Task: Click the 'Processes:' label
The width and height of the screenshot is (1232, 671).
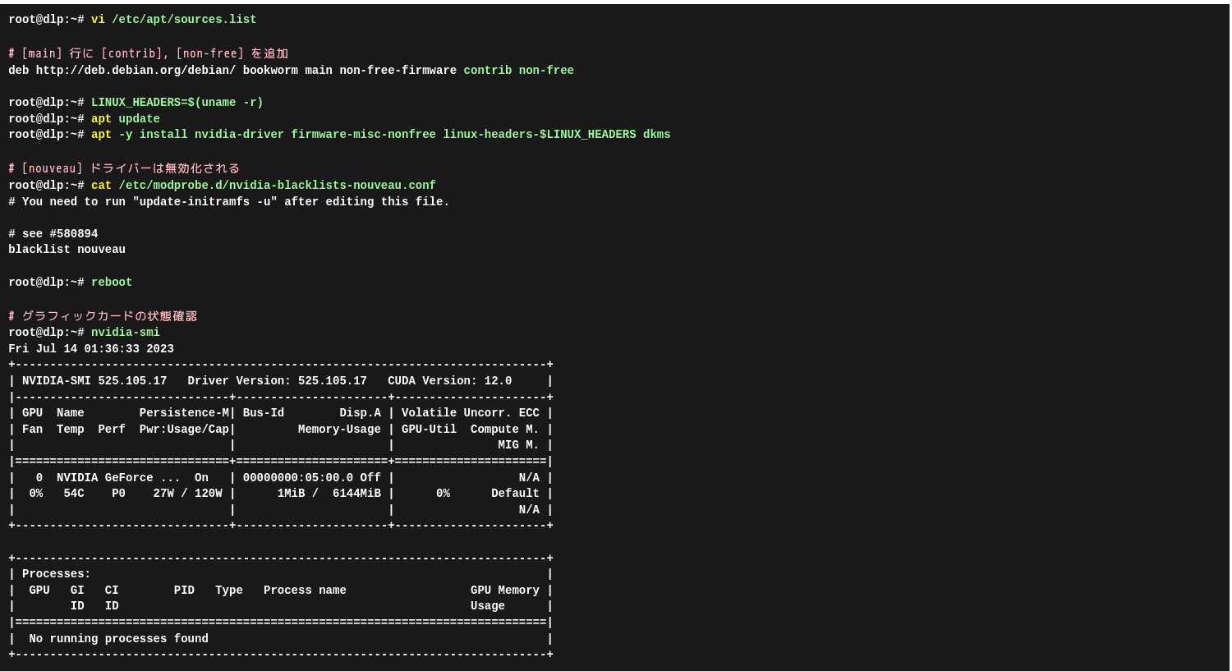Action: [57, 574]
